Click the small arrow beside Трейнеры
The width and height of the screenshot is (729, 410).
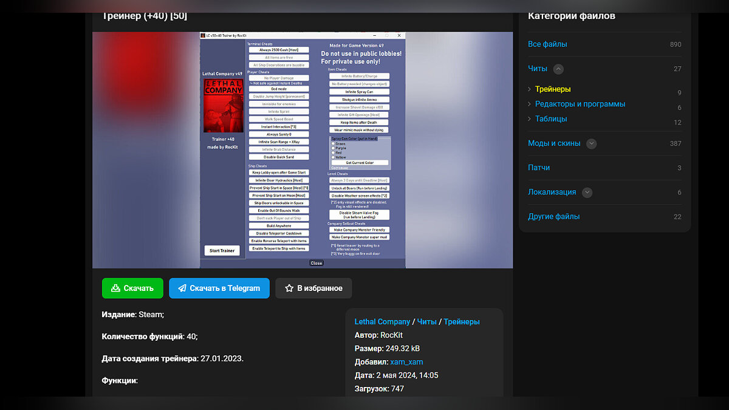point(530,89)
